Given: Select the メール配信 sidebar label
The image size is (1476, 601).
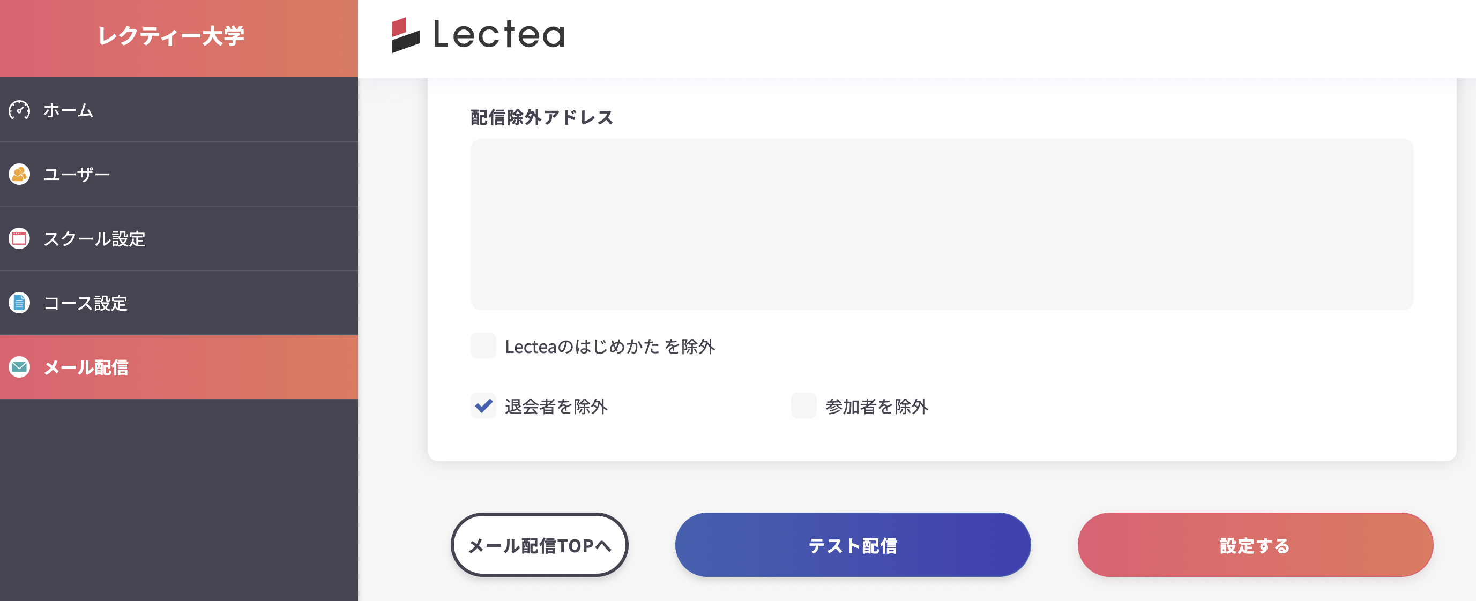Looking at the screenshot, I should click(86, 367).
